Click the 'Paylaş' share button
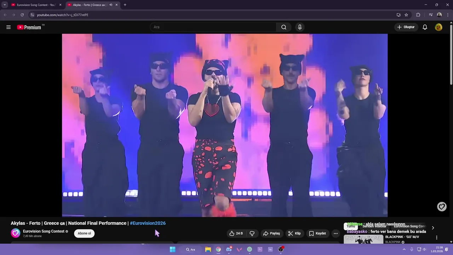The image size is (453, 255). (x=271, y=233)
